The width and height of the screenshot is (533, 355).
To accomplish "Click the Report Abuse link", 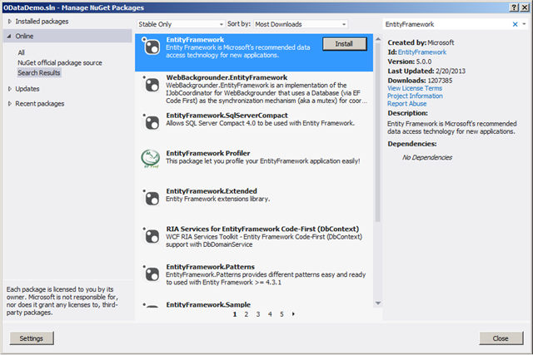I will [407, 104].
